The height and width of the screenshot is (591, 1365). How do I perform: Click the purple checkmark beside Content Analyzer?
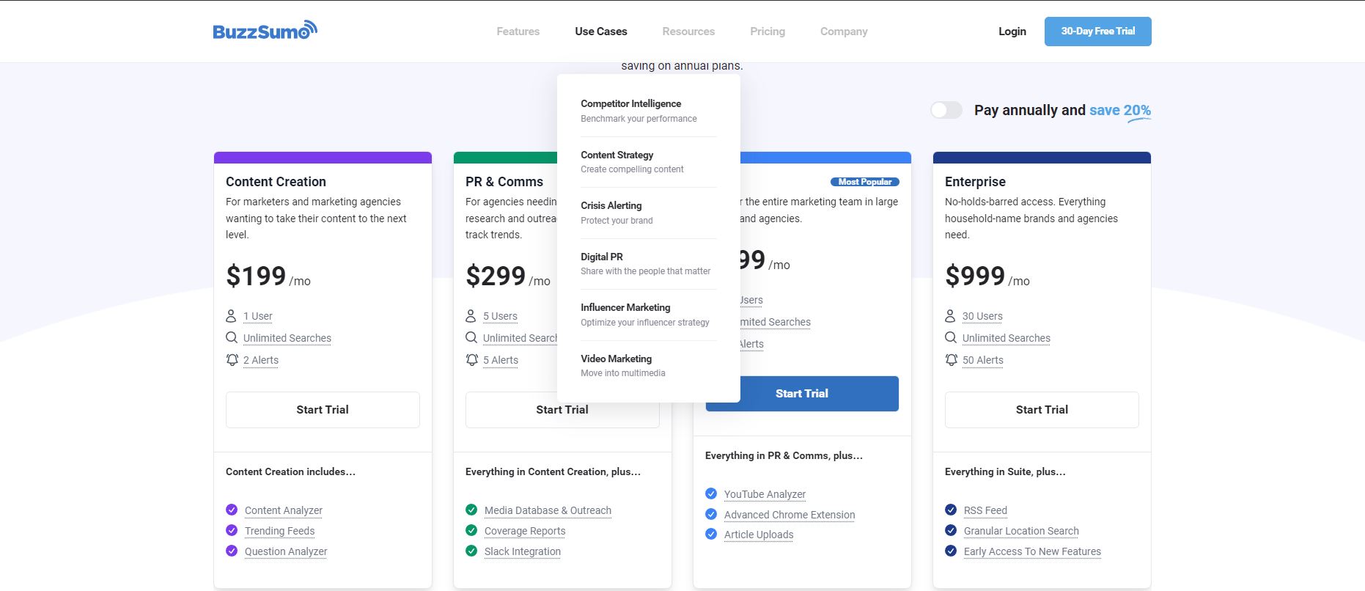tap(232, 510)
